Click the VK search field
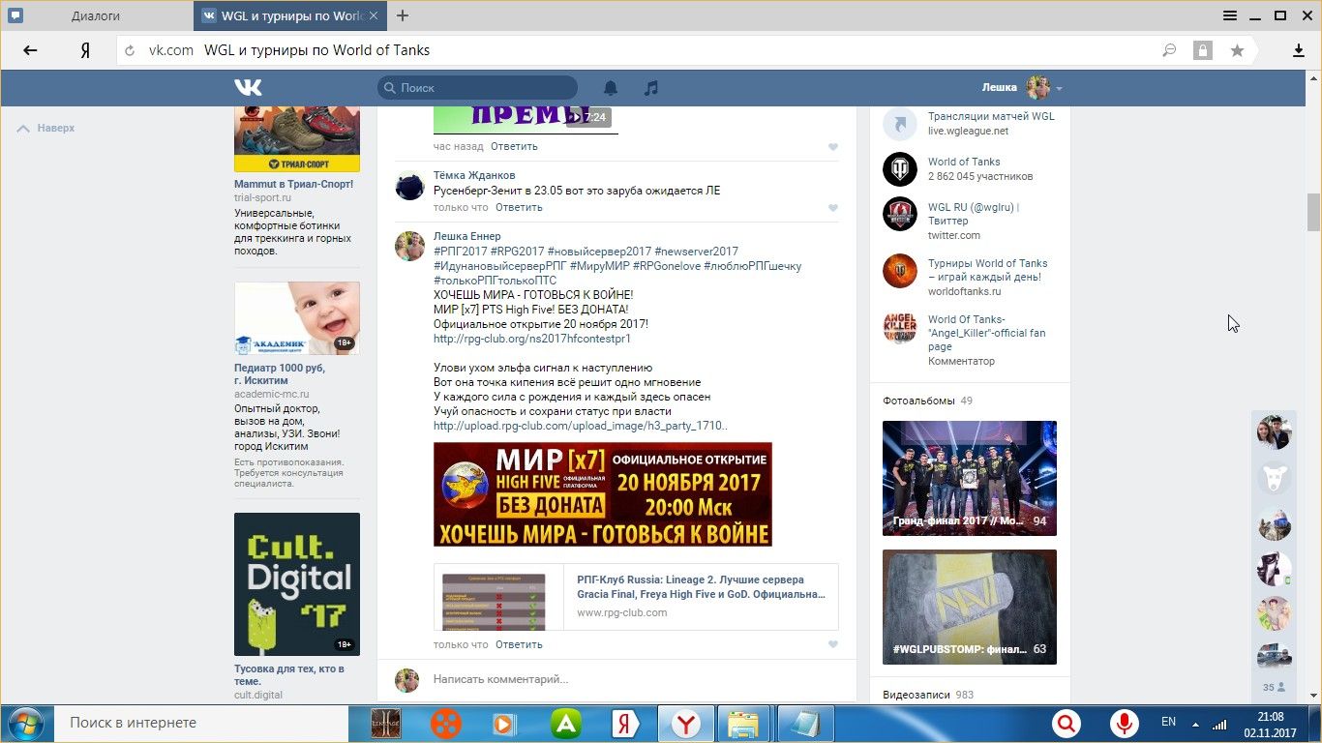The image size is (1322, 743). [x=477, y=87]
